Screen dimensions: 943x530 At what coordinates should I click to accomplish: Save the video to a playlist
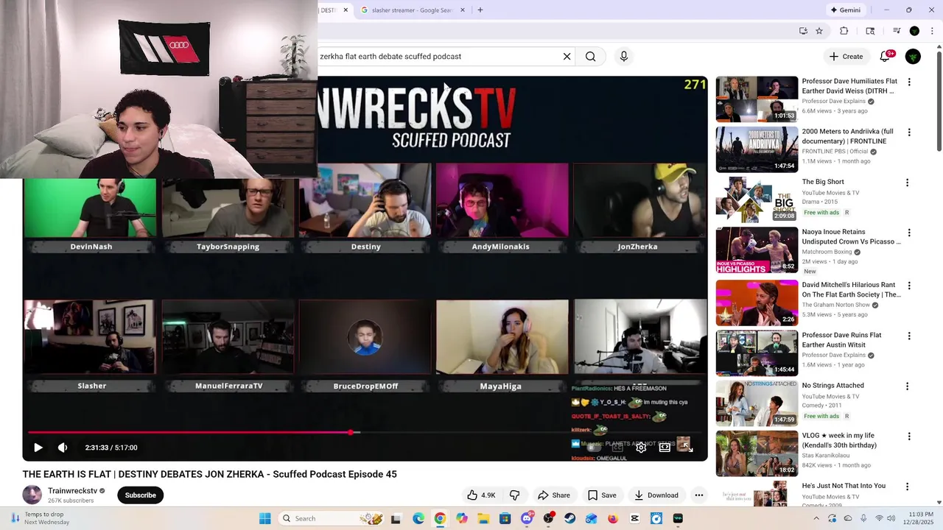[x=602, y=495]
